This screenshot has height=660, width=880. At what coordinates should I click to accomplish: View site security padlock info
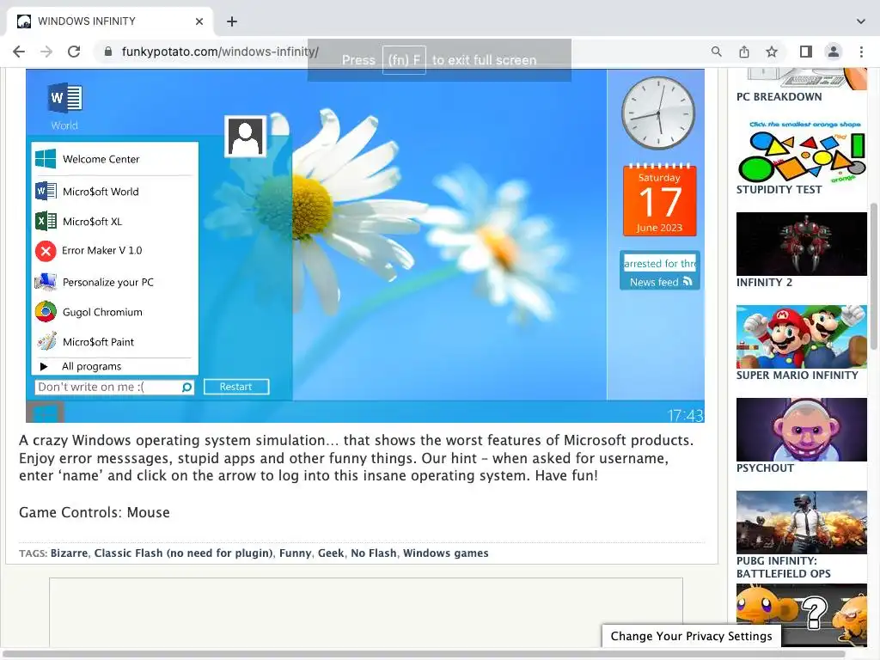pyautogui.click(x=107, y=52)
